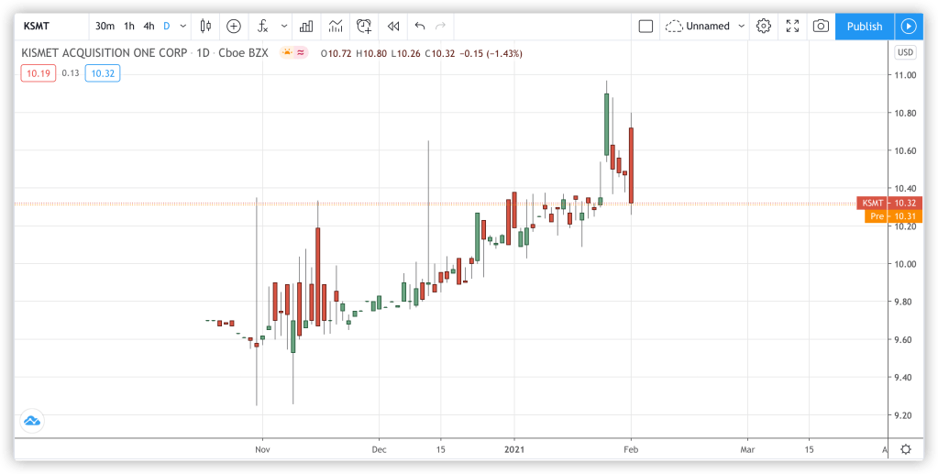Click the Publish button
938x474 pixels.
tap(864, 27)
